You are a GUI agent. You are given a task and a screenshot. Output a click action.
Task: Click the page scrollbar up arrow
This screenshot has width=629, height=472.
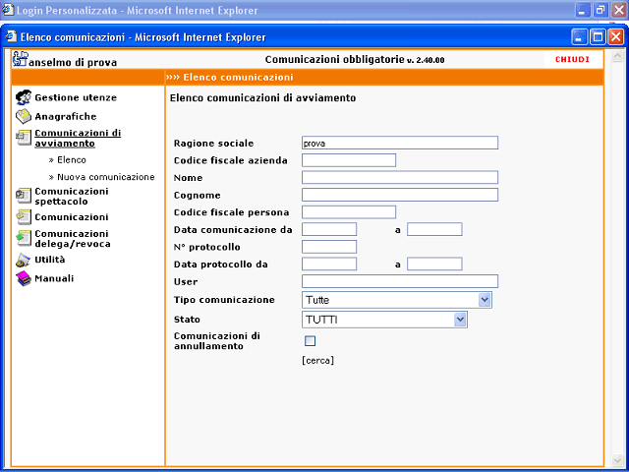pos(617,57)
